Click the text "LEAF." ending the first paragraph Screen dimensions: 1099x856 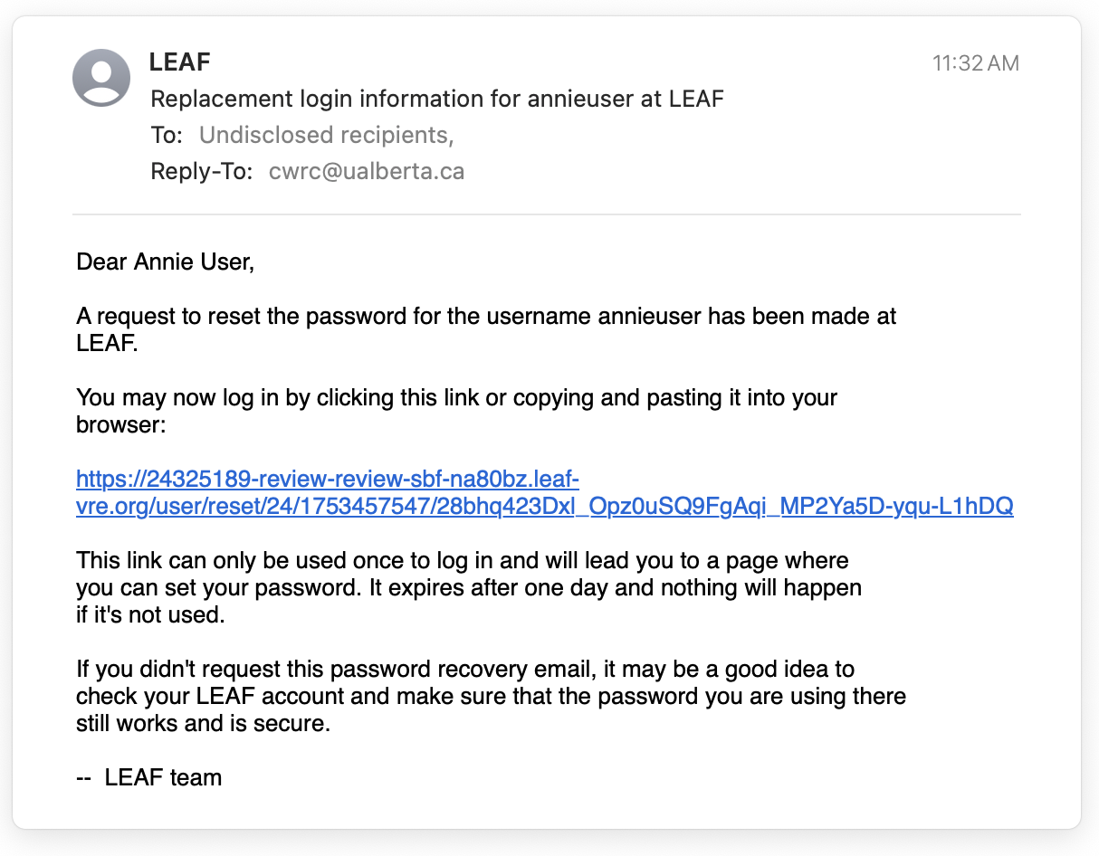107,343
